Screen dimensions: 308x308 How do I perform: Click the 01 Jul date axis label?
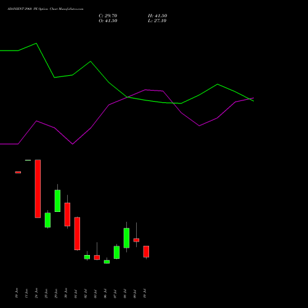[x=76, y=293]
